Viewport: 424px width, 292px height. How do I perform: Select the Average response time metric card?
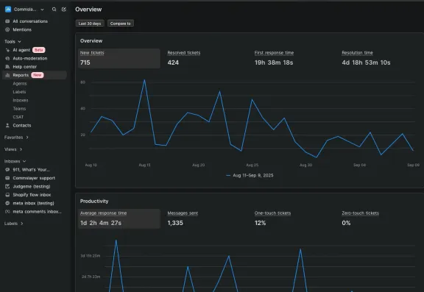(x=119, y=218)
